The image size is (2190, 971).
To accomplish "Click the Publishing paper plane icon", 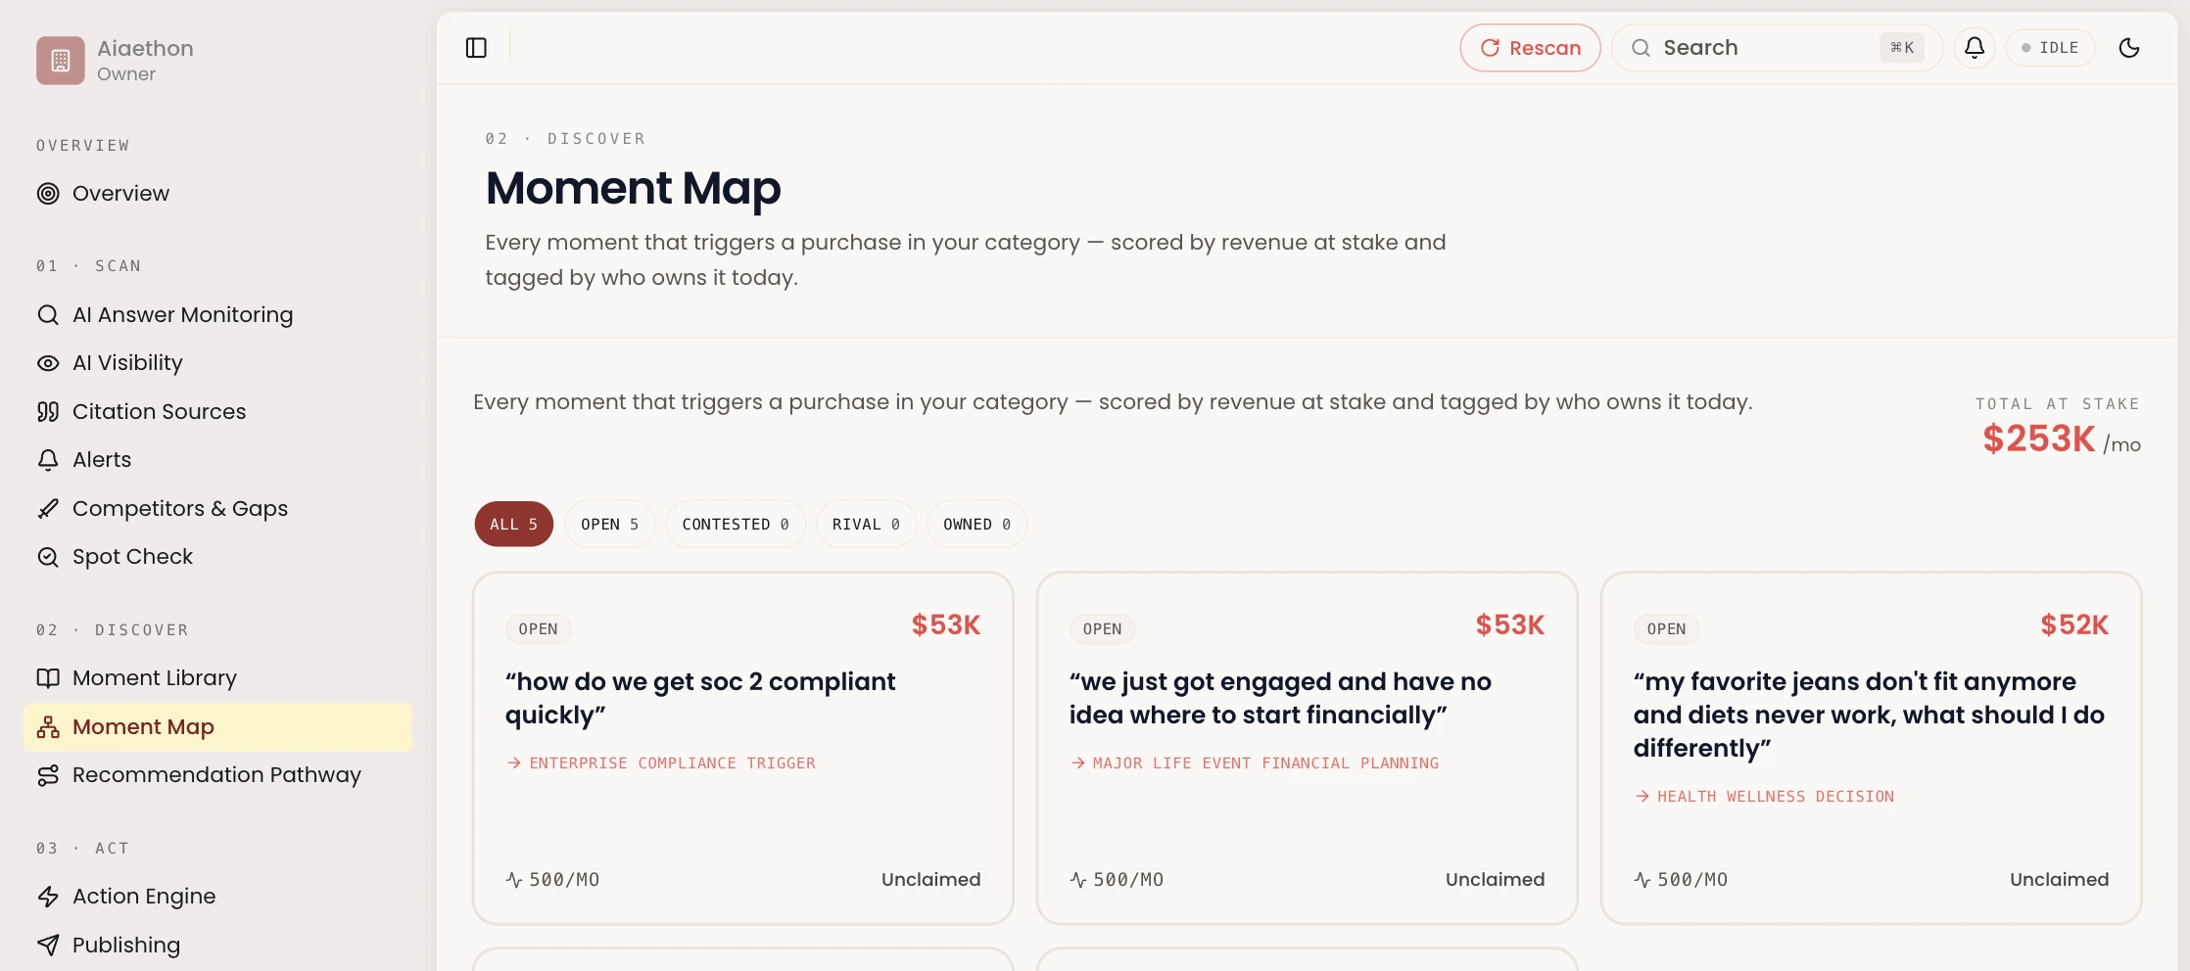I will click(48, 946).
